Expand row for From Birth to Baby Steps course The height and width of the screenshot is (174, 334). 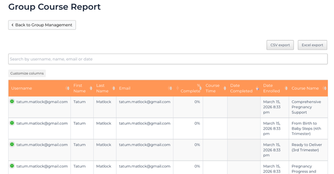12,123
